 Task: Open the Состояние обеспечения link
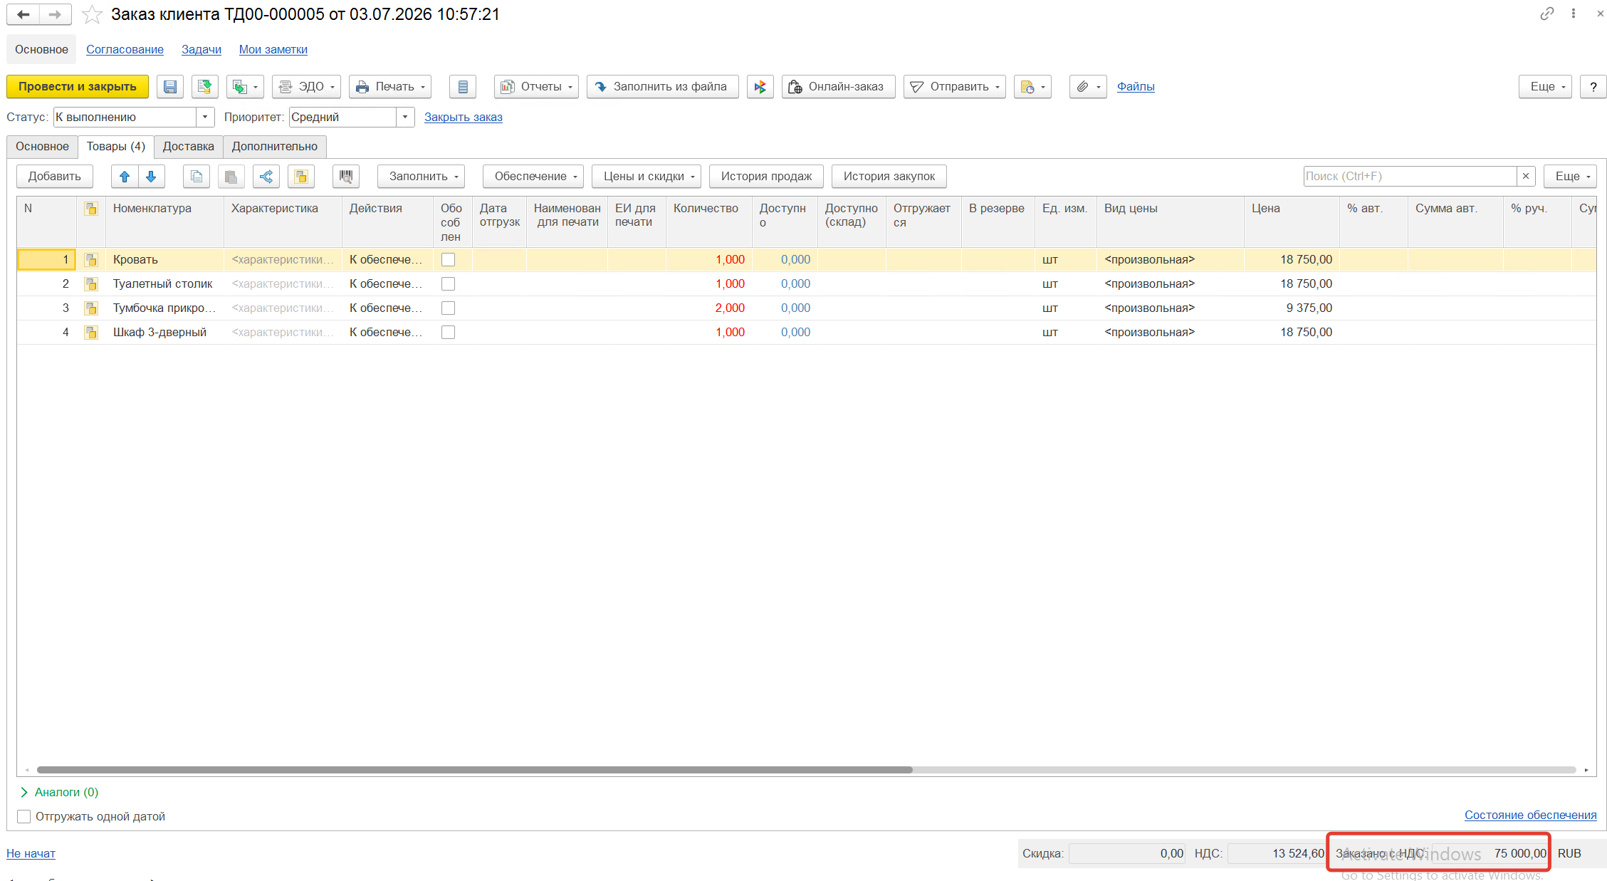coord(1530,815)
